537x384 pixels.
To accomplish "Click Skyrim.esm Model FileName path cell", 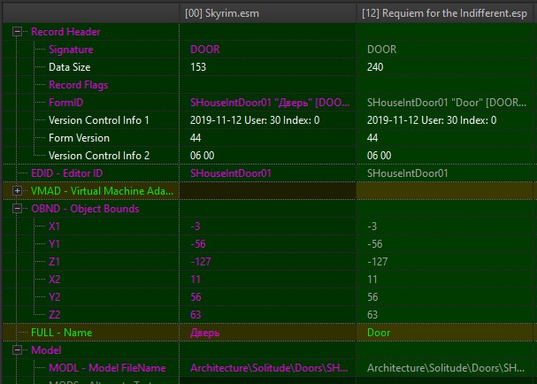I will point(269,368).
